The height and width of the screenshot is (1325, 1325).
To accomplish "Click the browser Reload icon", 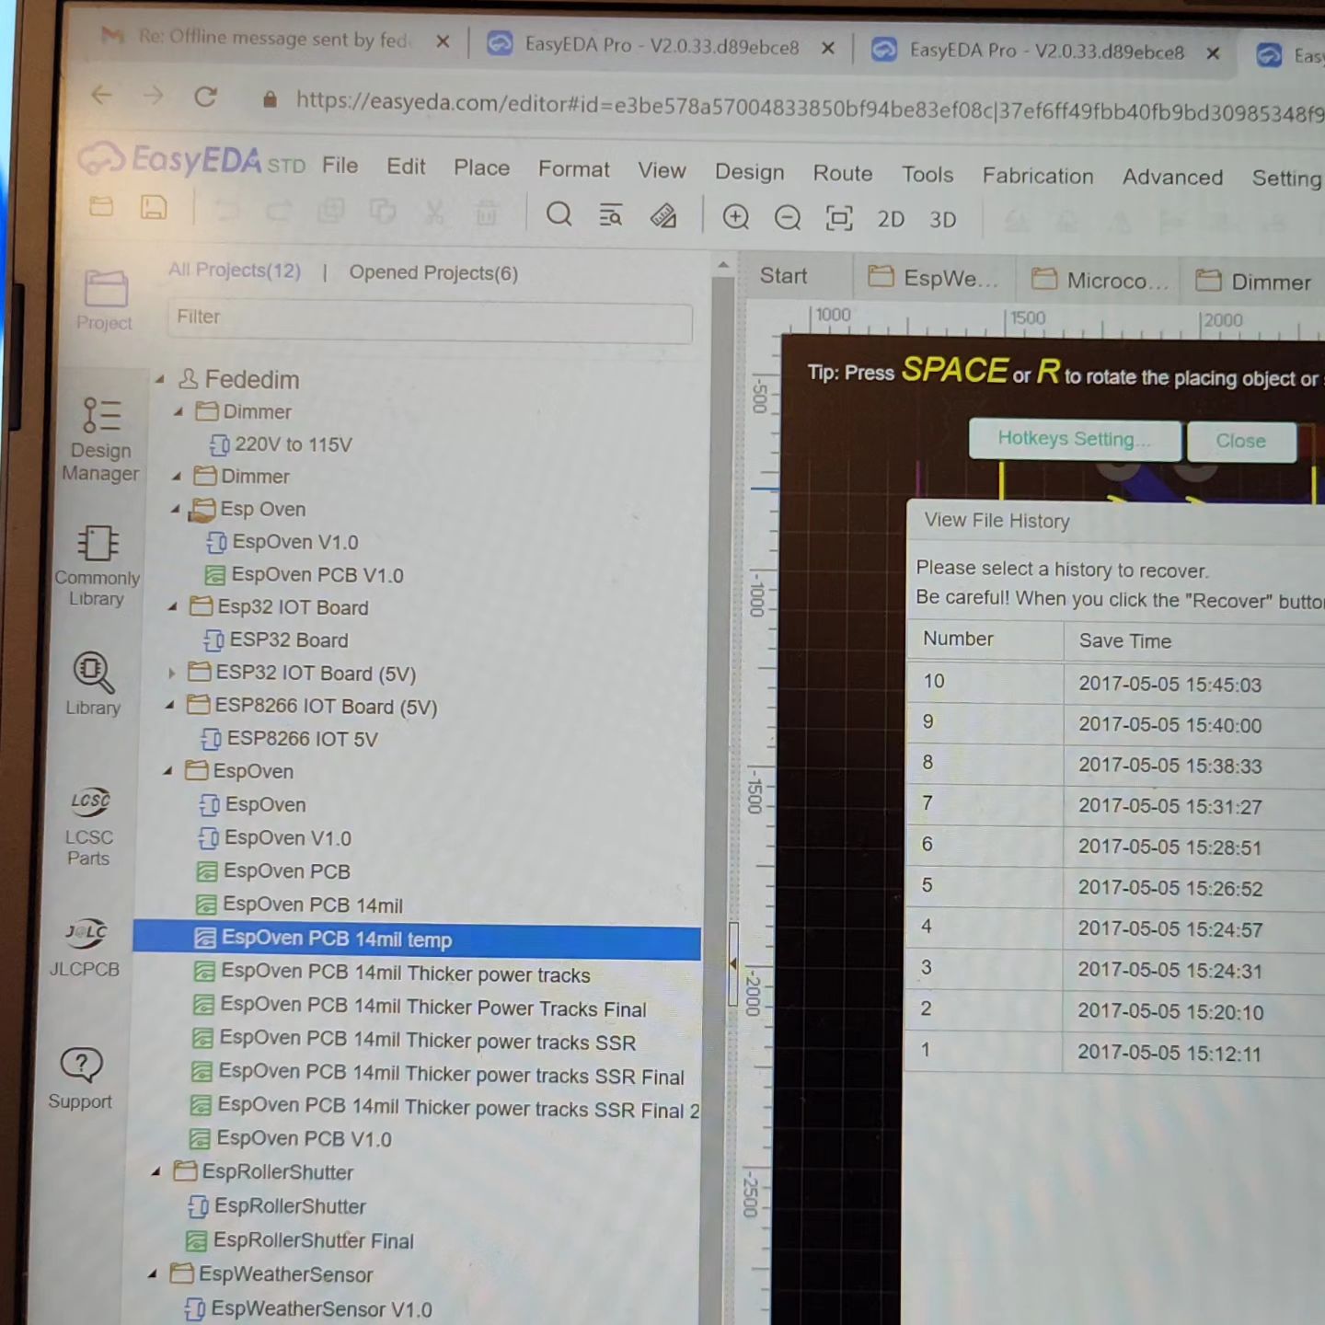I will click(x=205, y=97).
